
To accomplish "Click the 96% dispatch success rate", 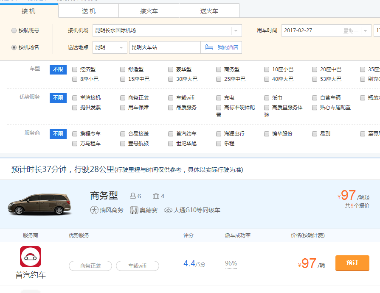I will pos(231,263).
